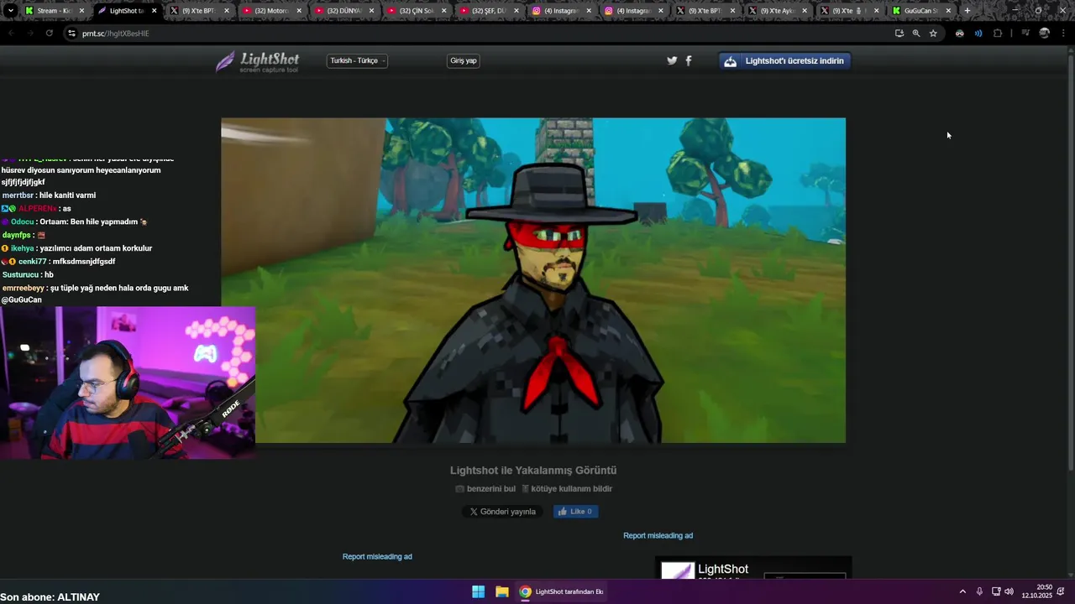Switch to the Stream Kick tab
Image resolution: width=1075 pixels, height=604 pixels.
tap(54, 11)
